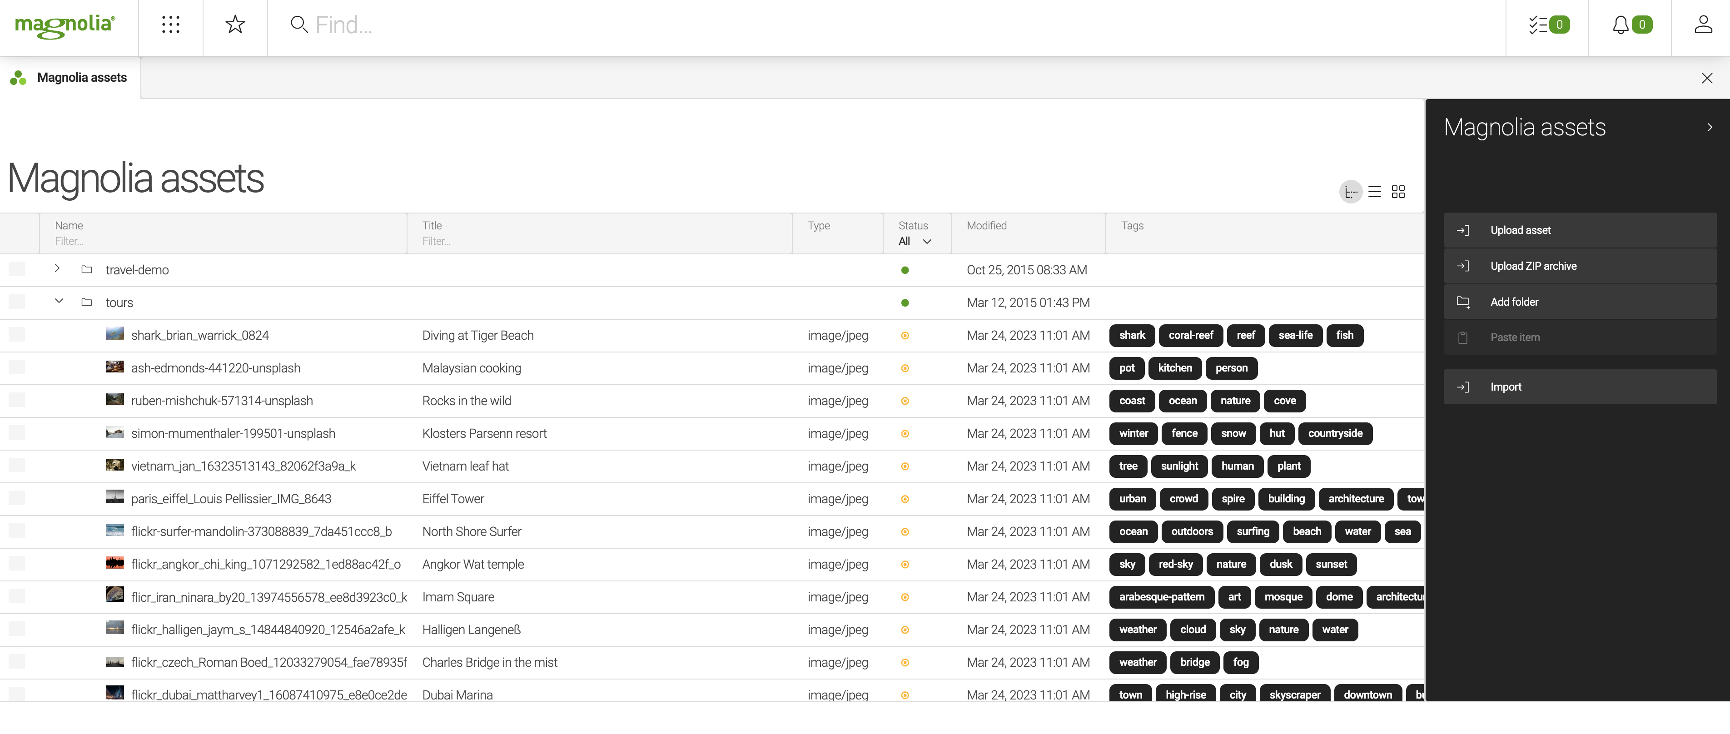This screenshot has height=734, width=1730.
Task: Switch to thumbnail grid view
Action: (1399, 191)
